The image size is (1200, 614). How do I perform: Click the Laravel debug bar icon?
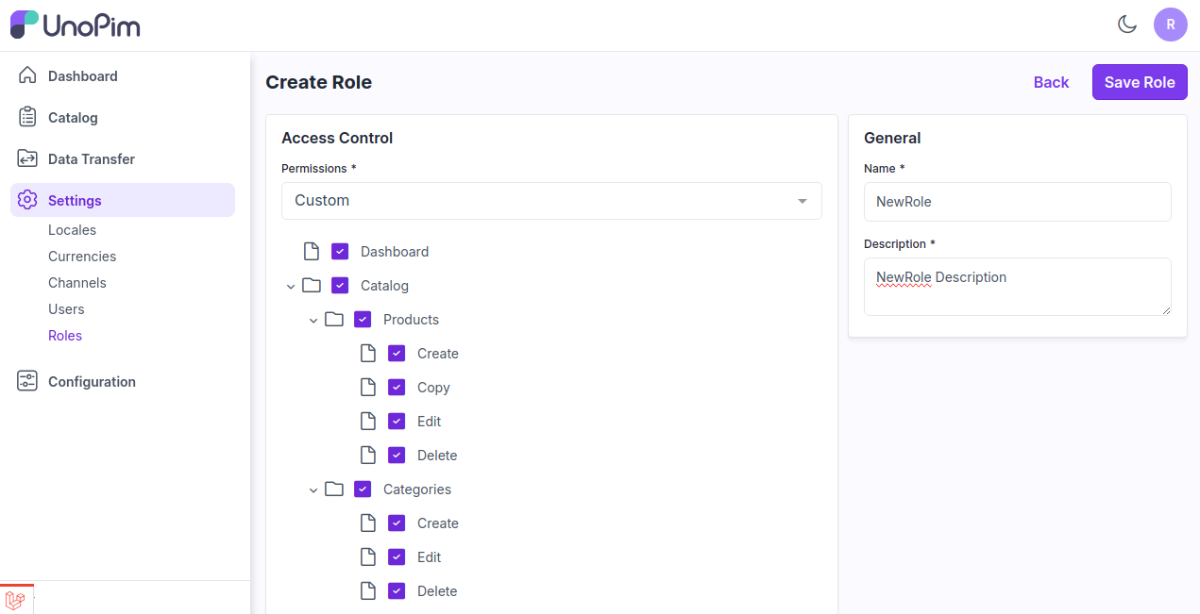tap(15, 600)
